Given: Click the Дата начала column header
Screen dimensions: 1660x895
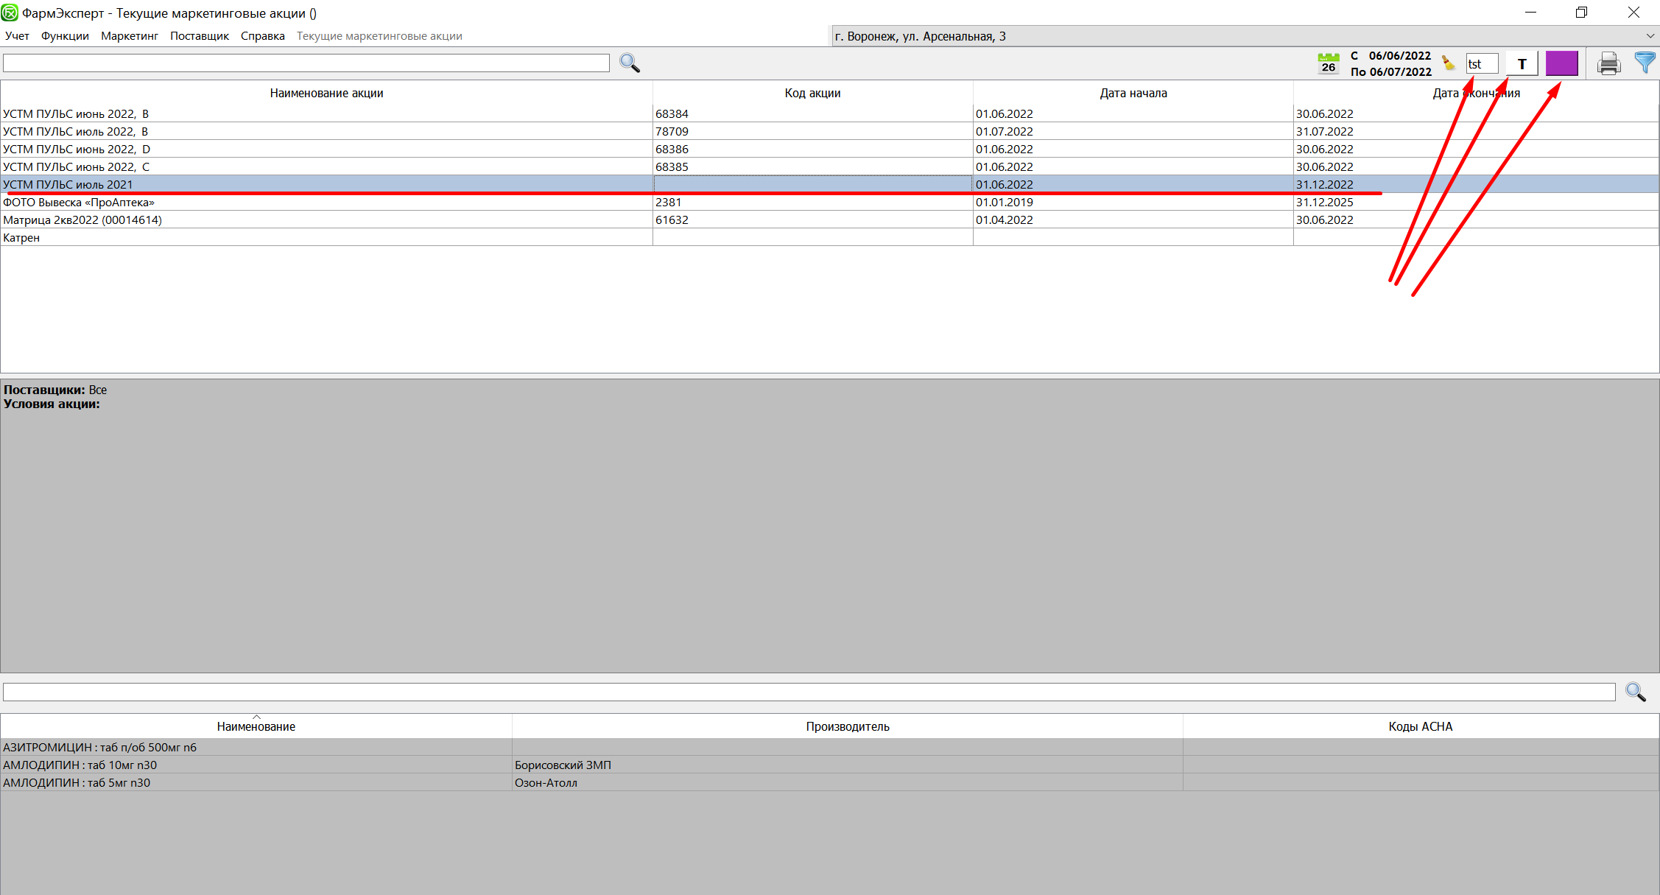Looking at the screenshot, I should point(1133,93).
